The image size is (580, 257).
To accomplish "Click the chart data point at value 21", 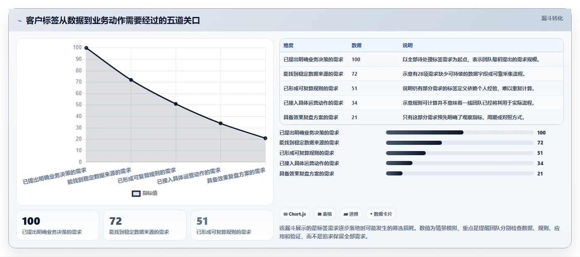I will point(265,138).
